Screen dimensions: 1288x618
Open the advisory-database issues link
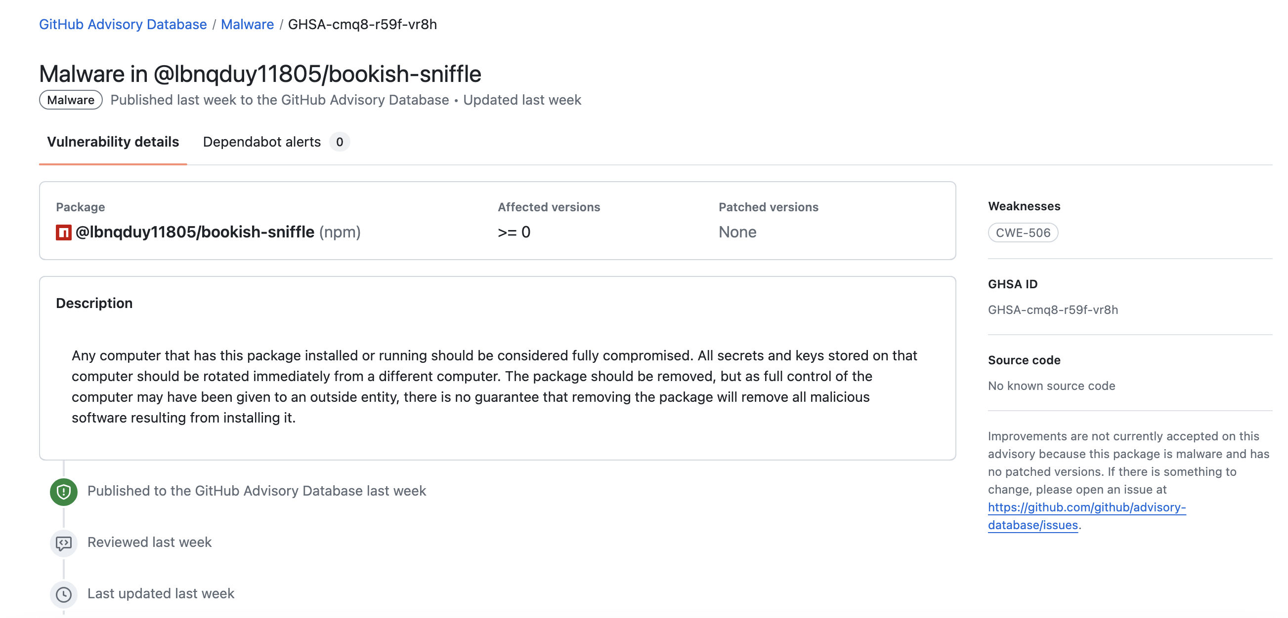click(1086, 516)
